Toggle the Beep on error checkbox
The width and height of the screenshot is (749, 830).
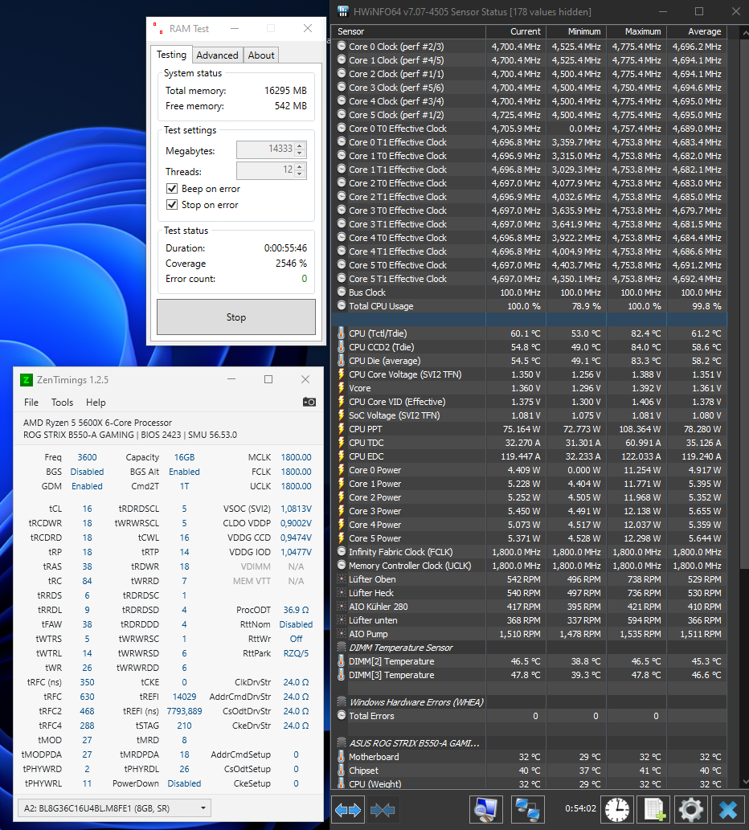click(172, 189)
